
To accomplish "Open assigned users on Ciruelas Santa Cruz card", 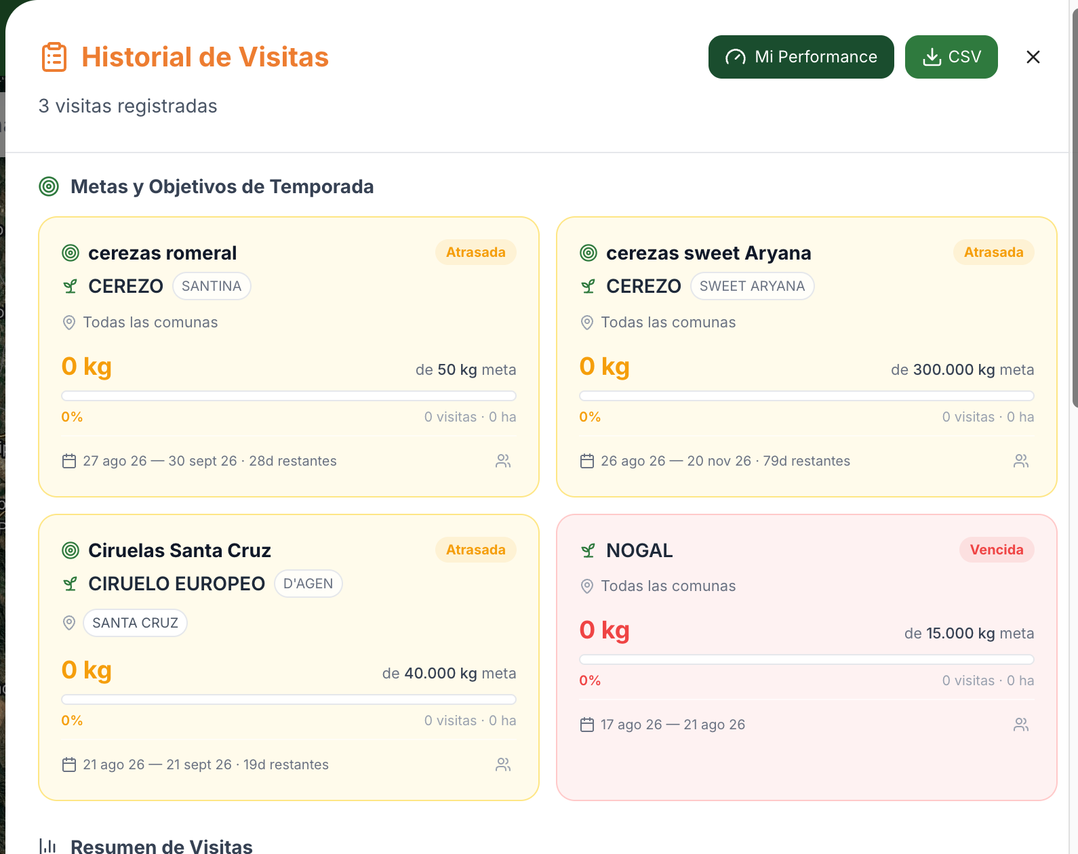I will (503, 765).
